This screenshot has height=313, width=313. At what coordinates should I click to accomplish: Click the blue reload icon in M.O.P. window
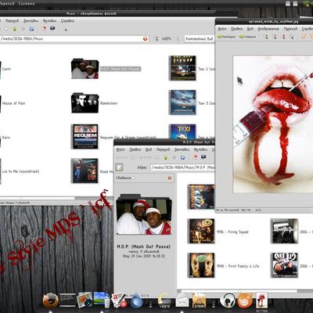(x=182, y=157)
